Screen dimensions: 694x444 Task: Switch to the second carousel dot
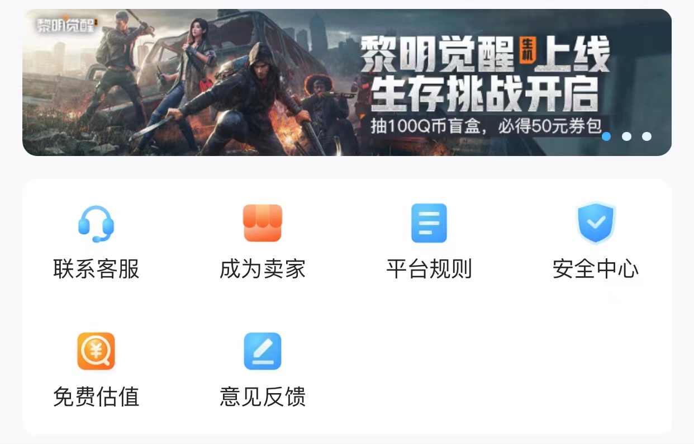626,136
